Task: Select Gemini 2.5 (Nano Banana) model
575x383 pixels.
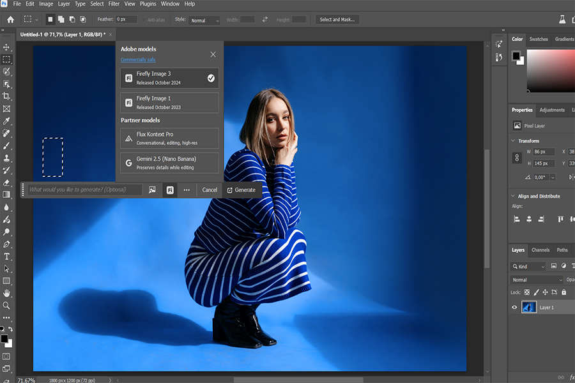Action: click(169, 163)
